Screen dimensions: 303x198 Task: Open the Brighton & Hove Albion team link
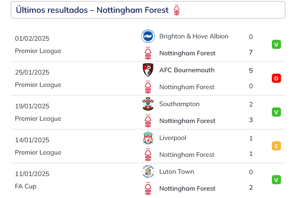194,36
